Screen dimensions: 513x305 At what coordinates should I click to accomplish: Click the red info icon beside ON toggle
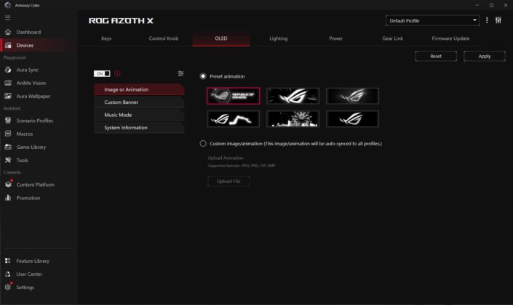[117, 73]
